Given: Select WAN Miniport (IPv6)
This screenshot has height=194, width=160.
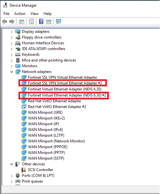Looking at the screenshot, I should tap(45, 130).
